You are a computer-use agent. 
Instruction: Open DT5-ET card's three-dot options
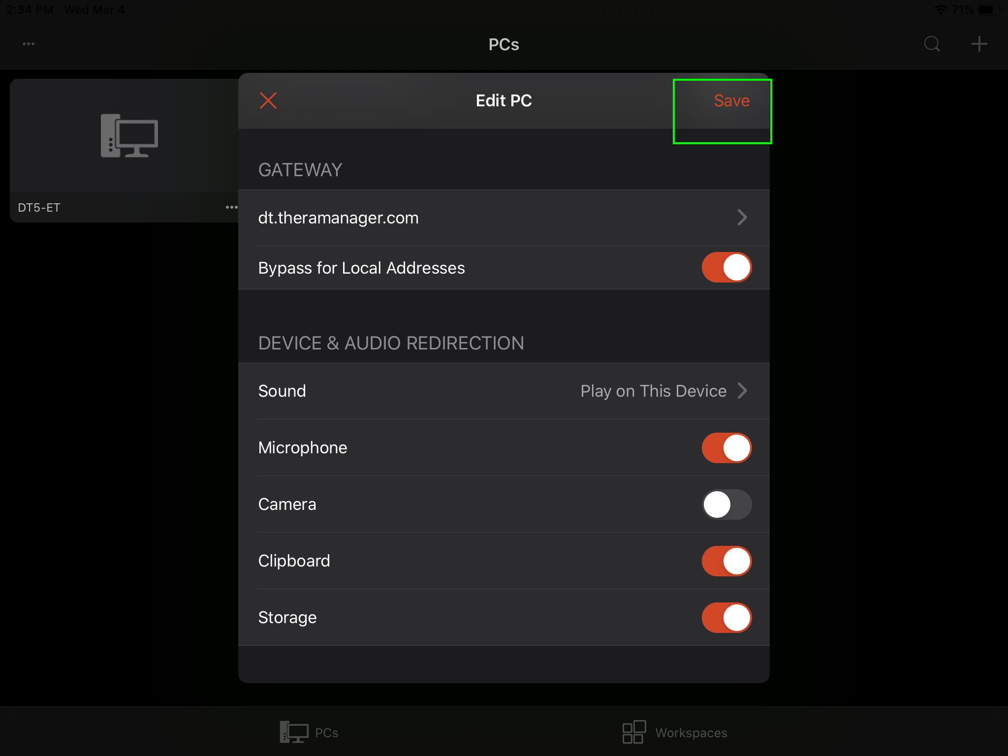(x=231, y=207)
